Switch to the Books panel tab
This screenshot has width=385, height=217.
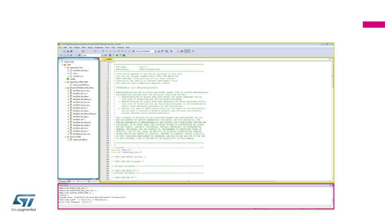tap(71, 181)
